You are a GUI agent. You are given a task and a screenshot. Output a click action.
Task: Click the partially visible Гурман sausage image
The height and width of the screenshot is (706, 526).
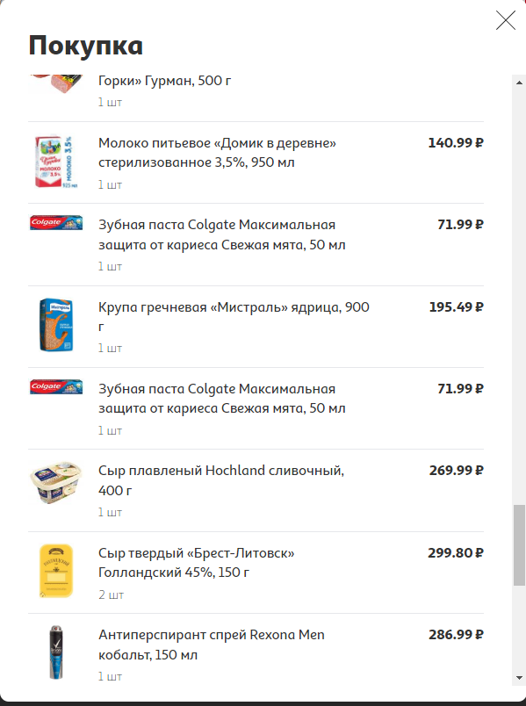tap(56, 83)
